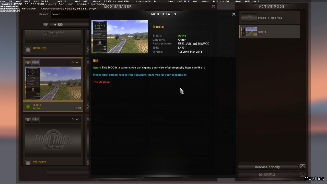The image size is (327, 184).
Task: Select Scania_T_Mod_v1.6 in the Active Mods list
Action: (x=270, y=18)
